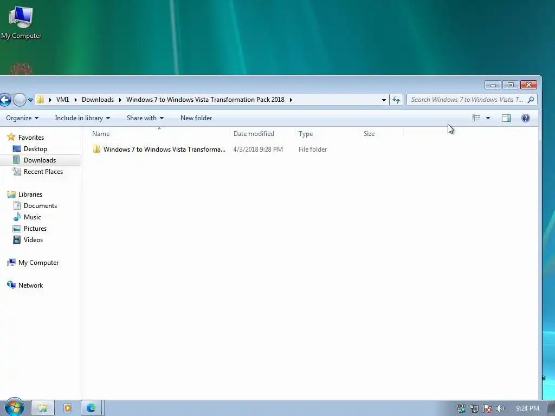Open Recent Places in Favorites
The image size is (555, 416).
(x=43, y=172)
